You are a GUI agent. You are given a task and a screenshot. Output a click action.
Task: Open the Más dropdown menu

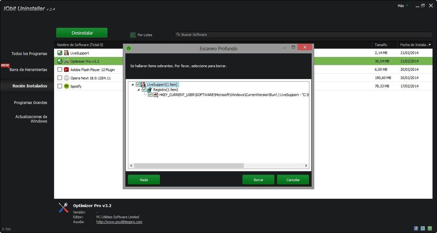(403, 6)
